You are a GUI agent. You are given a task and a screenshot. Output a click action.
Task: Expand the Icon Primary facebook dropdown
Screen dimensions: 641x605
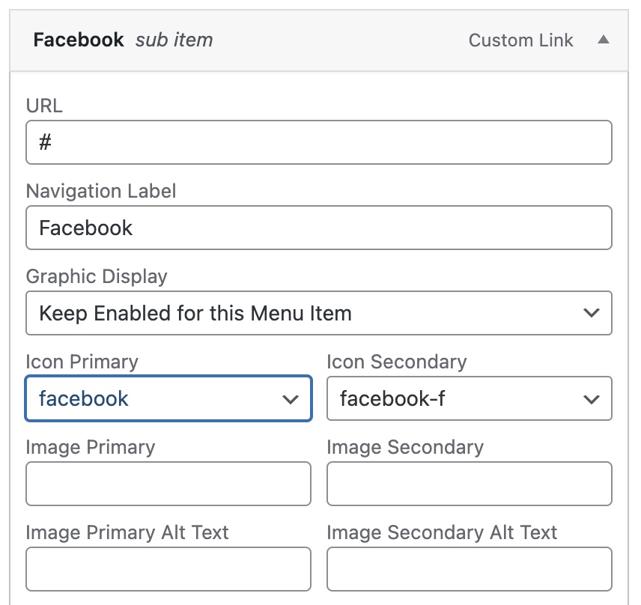[168, 398]
